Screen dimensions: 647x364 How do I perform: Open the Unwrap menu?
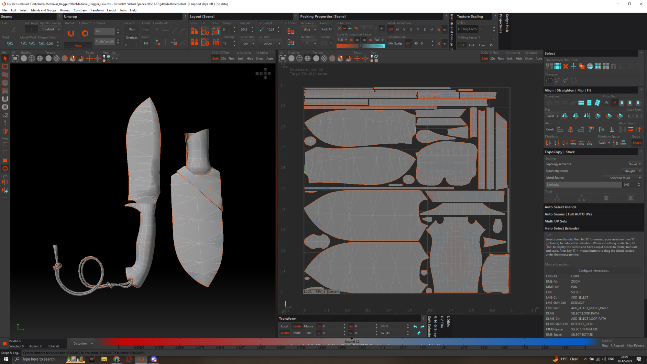[65, 10]
